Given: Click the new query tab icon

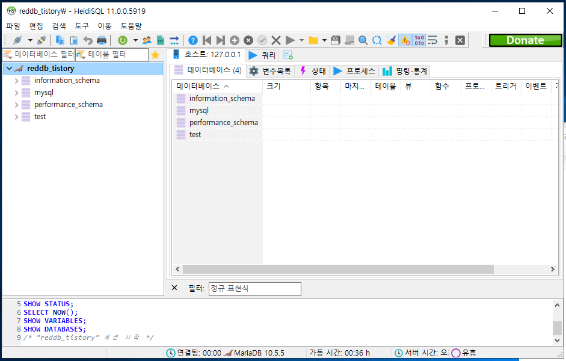Looking at the screenshot, I should tap(288, 55).
